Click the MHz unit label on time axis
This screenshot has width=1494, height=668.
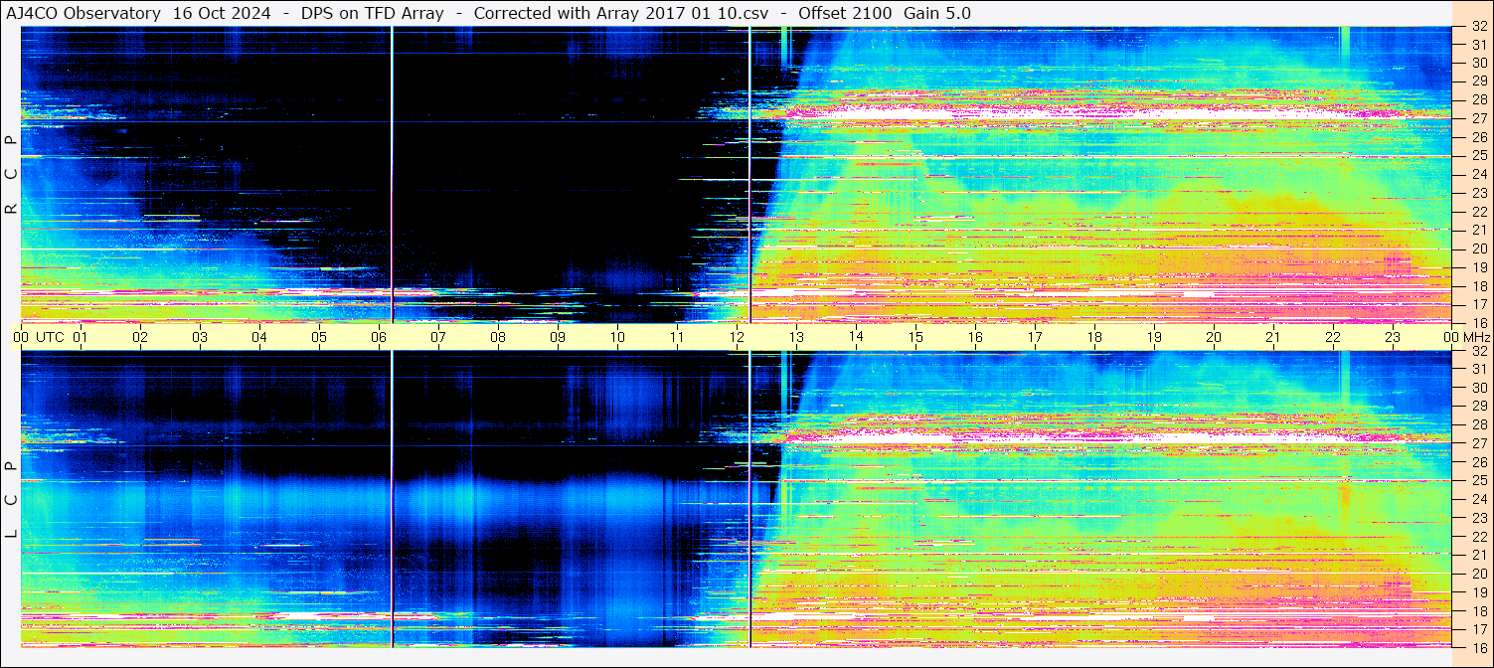pos(1475,337)
